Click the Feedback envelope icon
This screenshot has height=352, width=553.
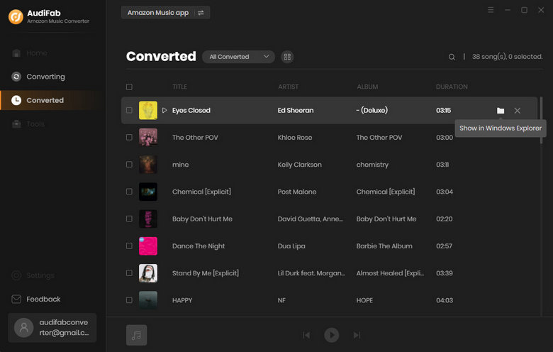pyautogui.click(x=16, y=299)
